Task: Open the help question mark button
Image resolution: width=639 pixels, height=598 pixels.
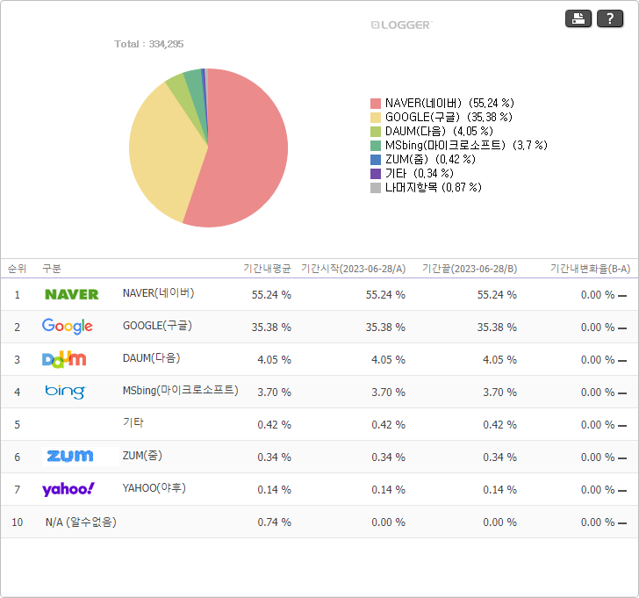Action: click(610, 18)
